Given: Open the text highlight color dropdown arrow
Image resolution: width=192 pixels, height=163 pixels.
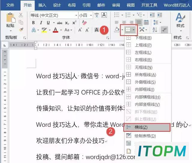Looking at the screenshot, I should (49, 30).
